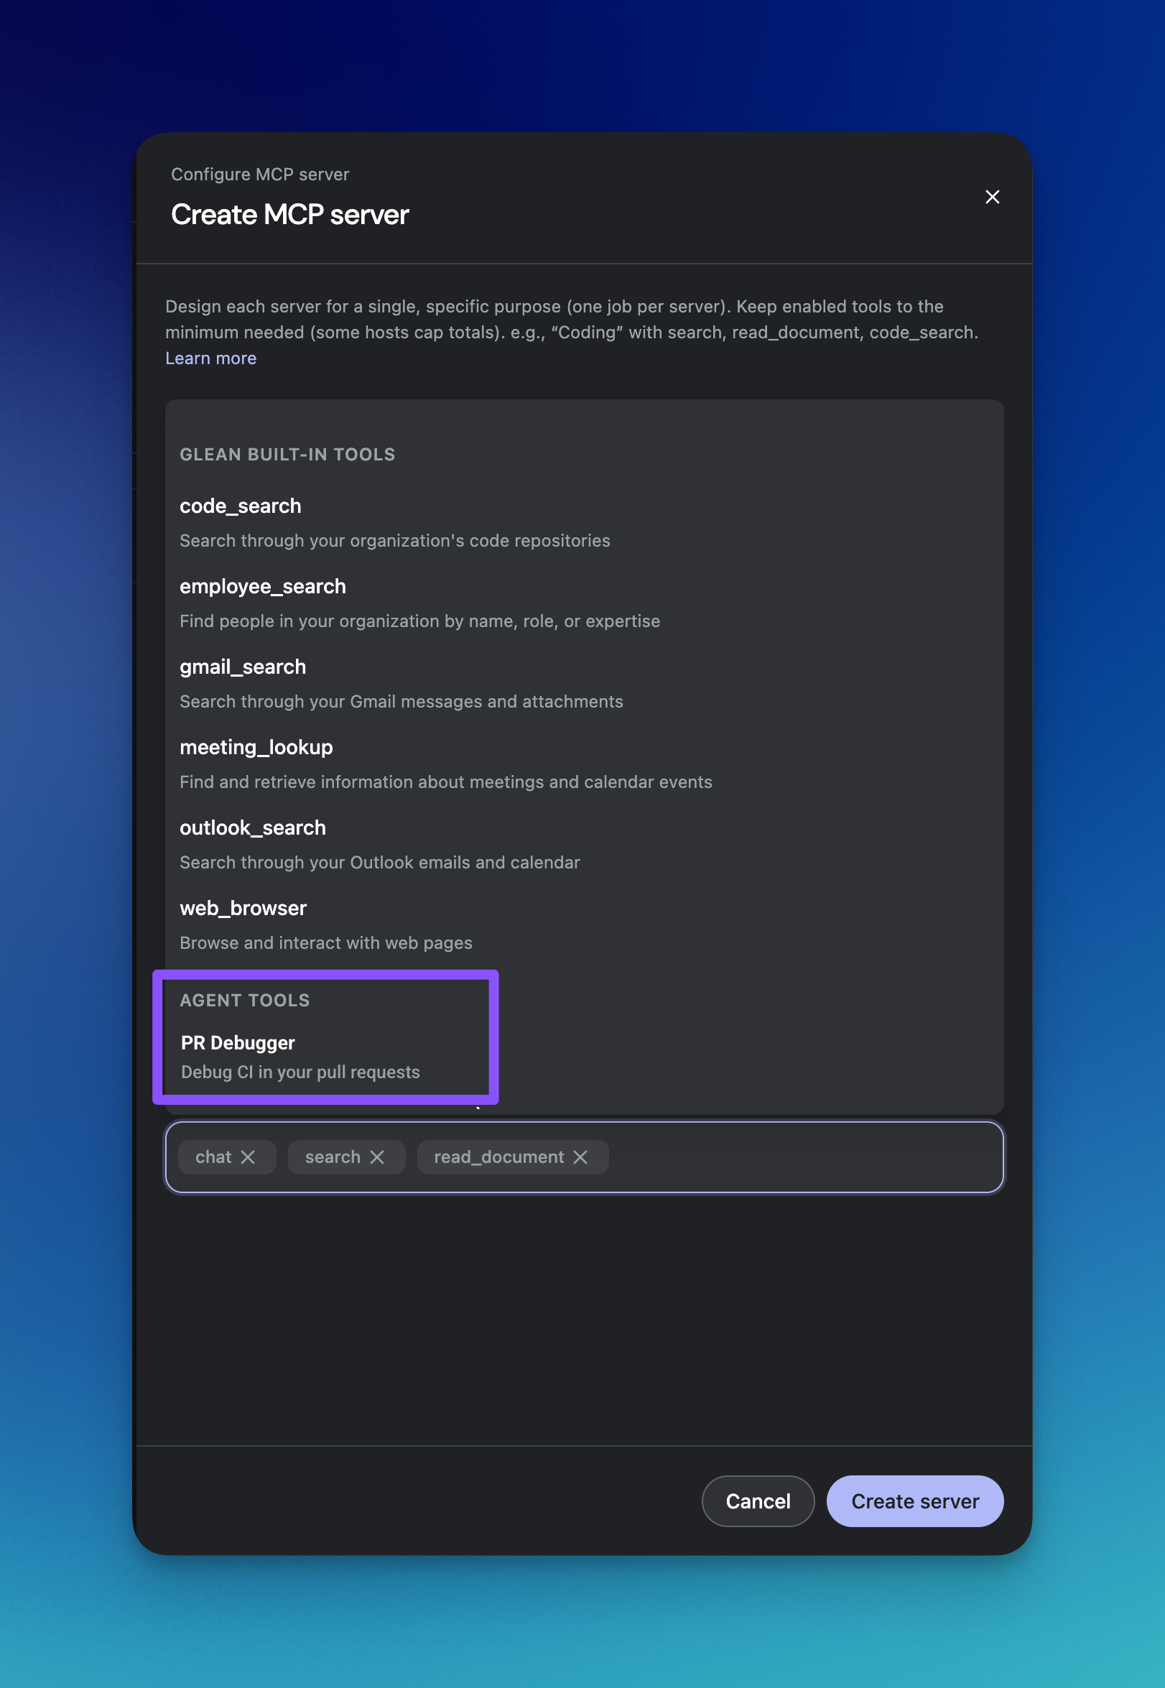Screen dimensions: 1165x1688
Task: Select the read_document chip label
Action: click(498, 1156)
